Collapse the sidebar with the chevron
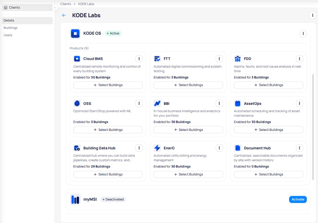 tap(55, 7)
